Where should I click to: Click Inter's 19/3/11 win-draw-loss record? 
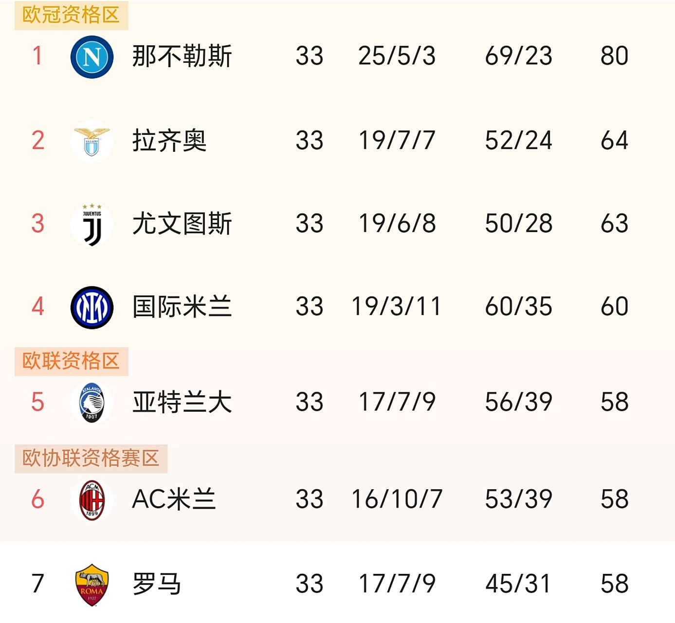[x=396, y=307]
